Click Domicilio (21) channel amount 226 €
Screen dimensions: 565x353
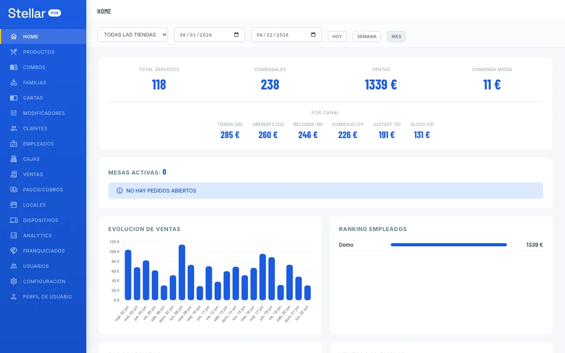pyautogui.click(x=347, y=135)
